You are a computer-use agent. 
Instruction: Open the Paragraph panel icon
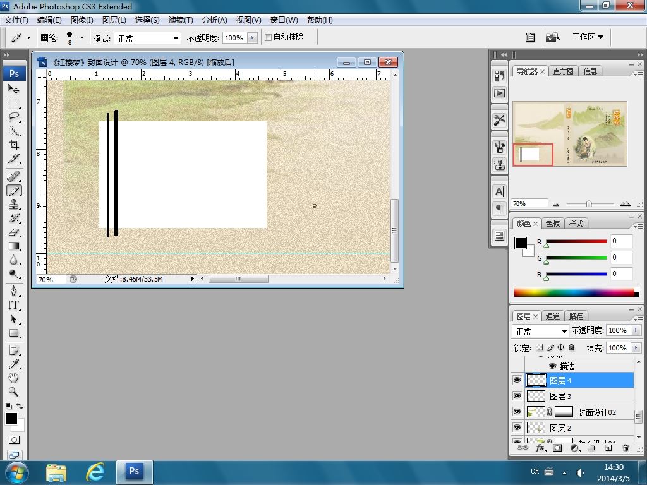point(499,208)
